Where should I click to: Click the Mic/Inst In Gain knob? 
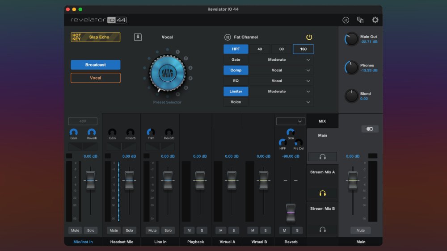[74, 132]
